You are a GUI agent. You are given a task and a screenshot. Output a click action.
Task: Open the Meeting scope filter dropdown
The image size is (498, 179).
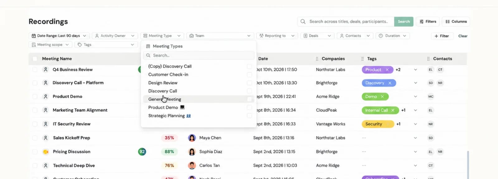click(50, 45)
